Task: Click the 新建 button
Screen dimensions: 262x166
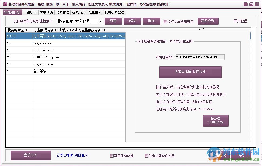Action: coord(113,21)
